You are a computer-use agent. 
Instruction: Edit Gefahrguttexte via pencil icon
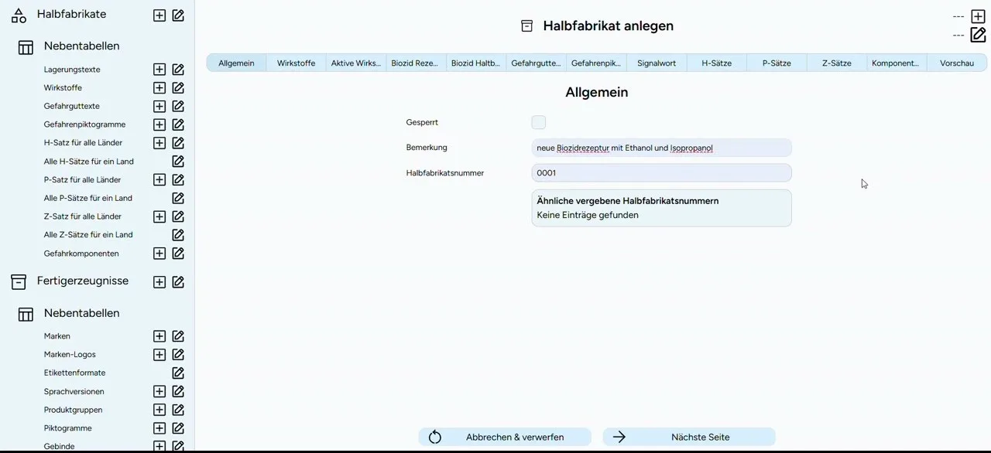click(178, 107)
